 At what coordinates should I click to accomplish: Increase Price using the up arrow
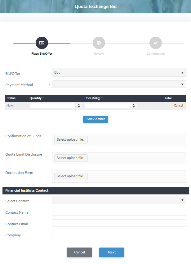point(134,104)
